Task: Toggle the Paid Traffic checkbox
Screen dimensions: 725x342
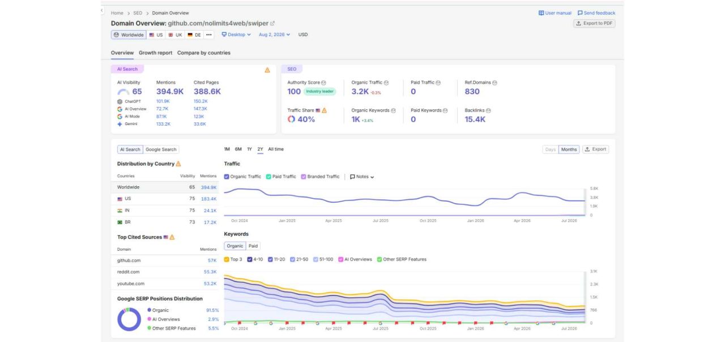Action: pos(268,177)
